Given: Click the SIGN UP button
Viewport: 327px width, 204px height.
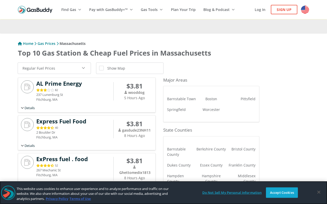Looking at the screenshot, I should click(284, 10).
